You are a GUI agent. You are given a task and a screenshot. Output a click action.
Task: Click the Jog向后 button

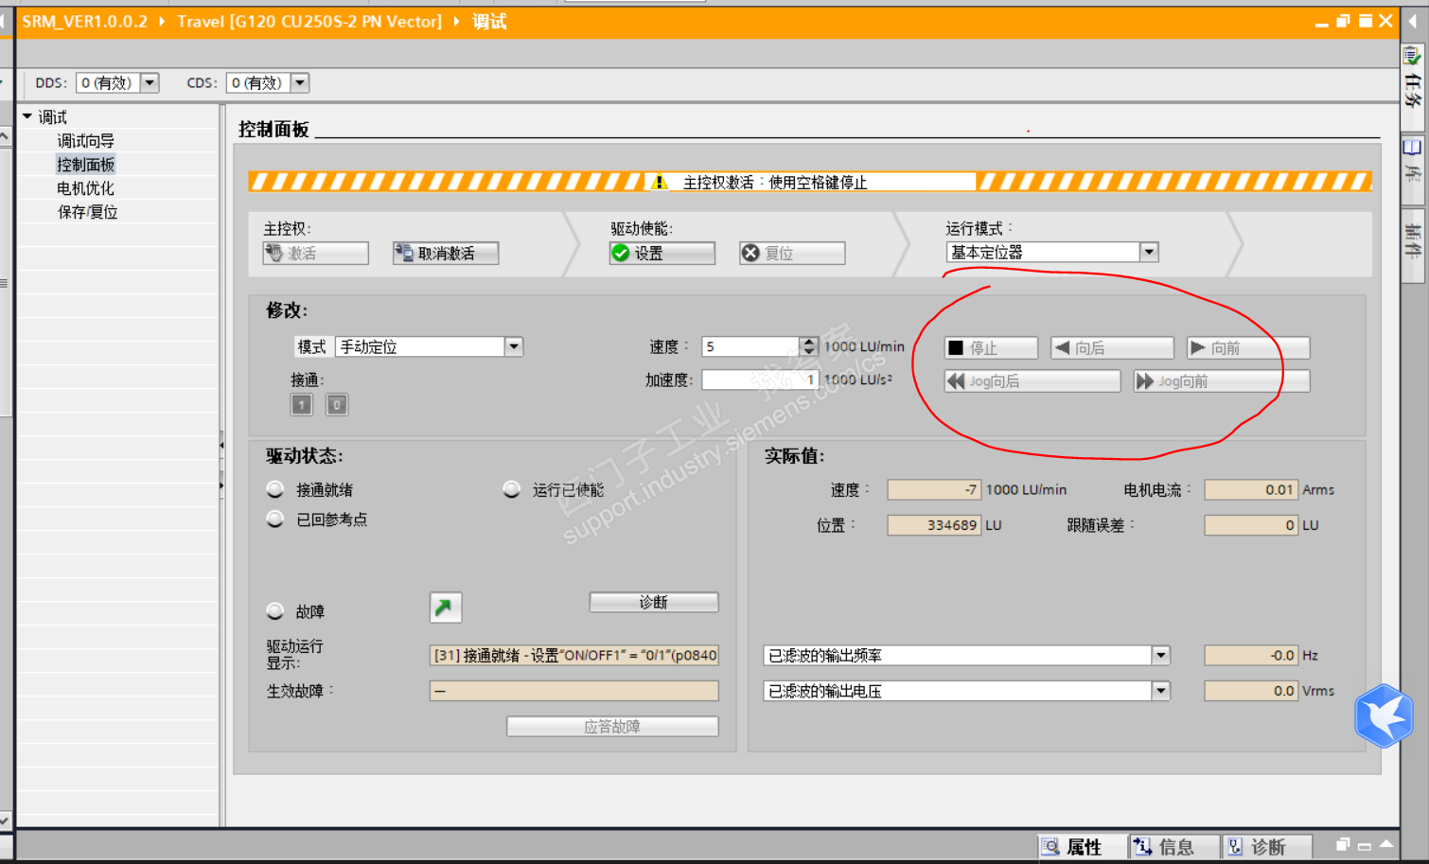[x=1032, y=380]
